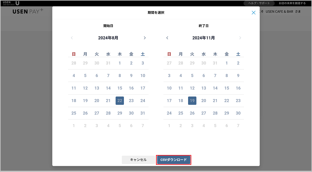312x172 pixels.
Task: Click the USEN-NEXT GROUP logo in top bar
Action: (11, 3)
